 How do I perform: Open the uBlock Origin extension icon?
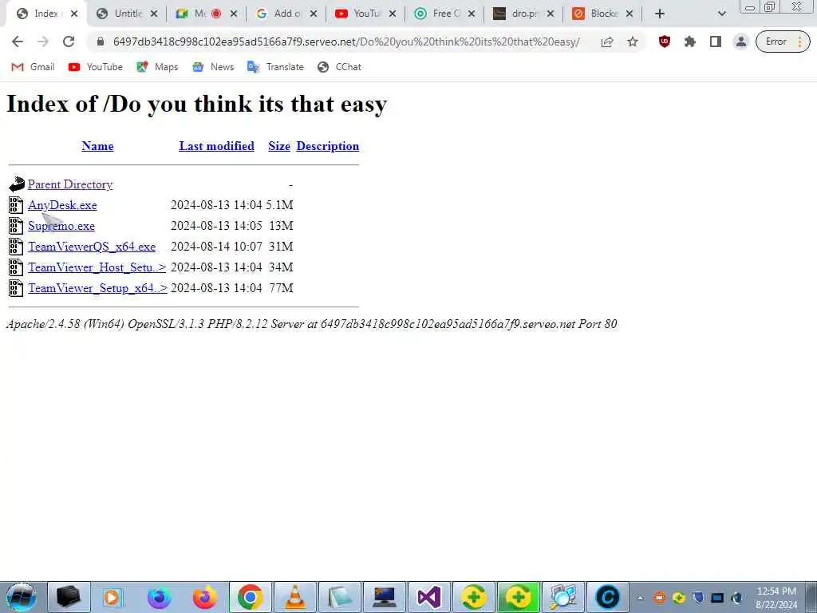click(x=665, y=42)
